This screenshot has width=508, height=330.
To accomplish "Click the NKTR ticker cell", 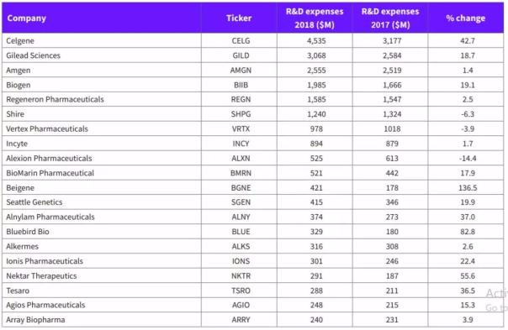I will (241, 276).
